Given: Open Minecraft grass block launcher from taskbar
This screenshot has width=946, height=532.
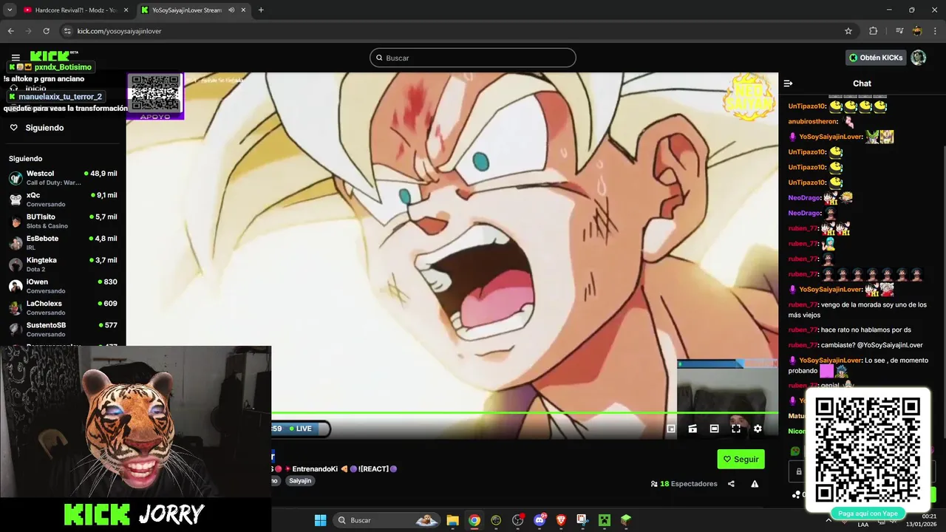Looking at the screenshot, I should (626, 520).
